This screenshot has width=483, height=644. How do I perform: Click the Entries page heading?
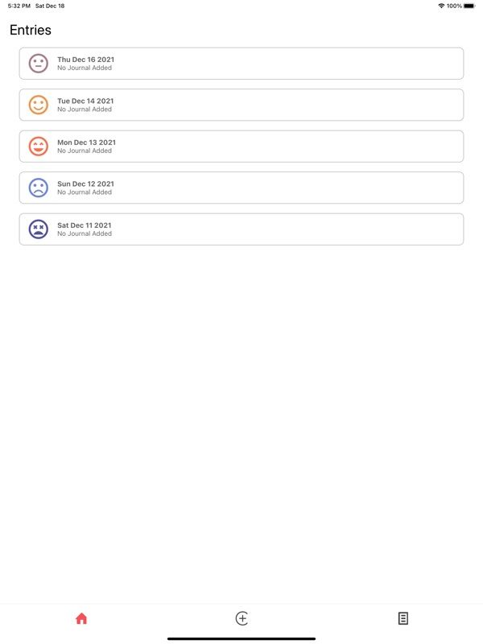pos(31,30)
